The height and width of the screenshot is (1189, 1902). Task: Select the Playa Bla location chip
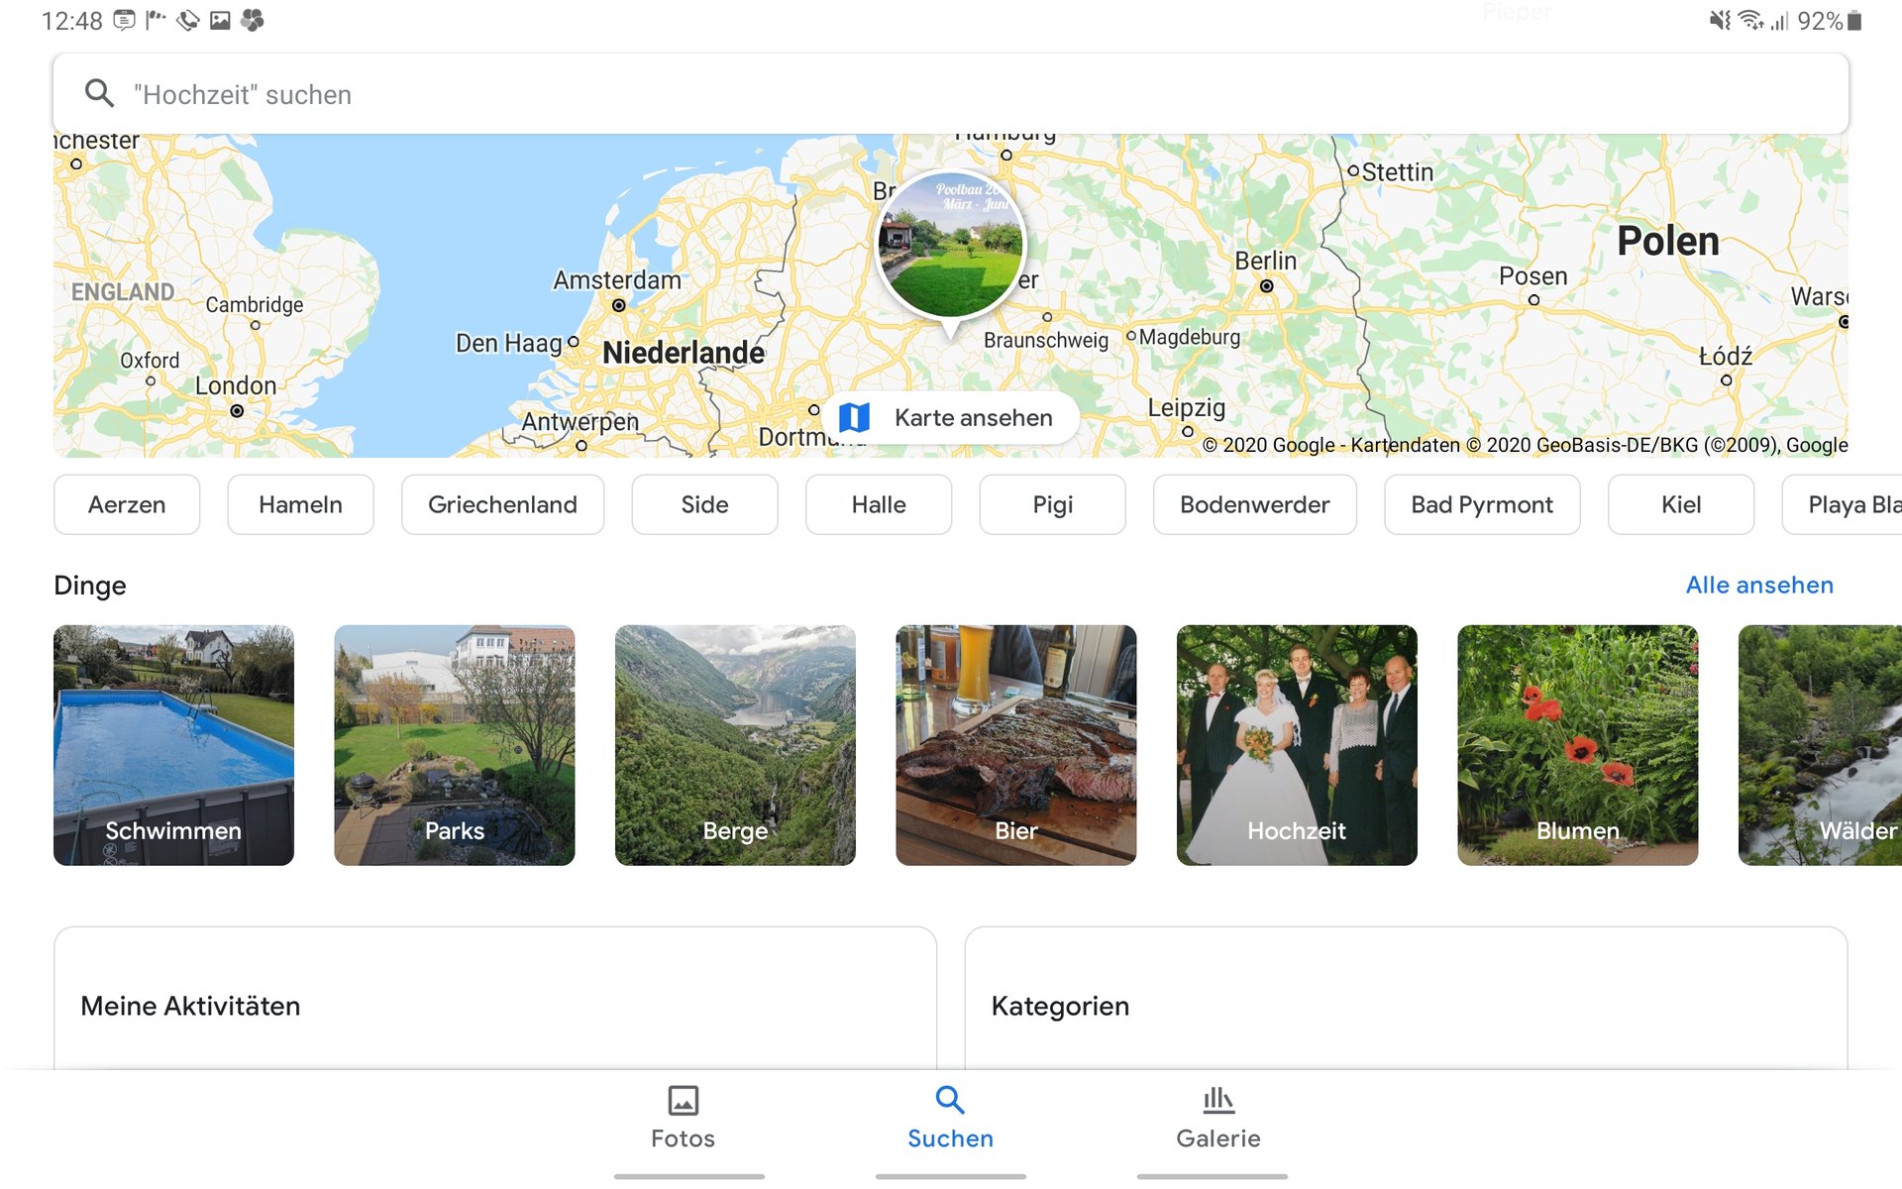coord(1843,504)
